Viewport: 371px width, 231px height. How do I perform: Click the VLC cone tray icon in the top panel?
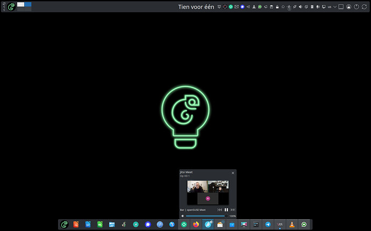254,7
